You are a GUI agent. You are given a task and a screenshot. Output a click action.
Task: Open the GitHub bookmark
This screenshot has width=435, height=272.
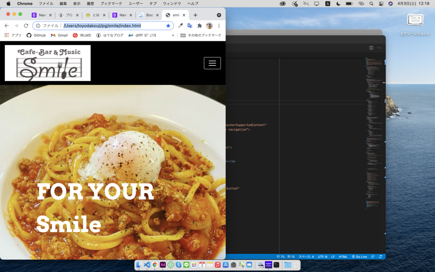(36, 35)
